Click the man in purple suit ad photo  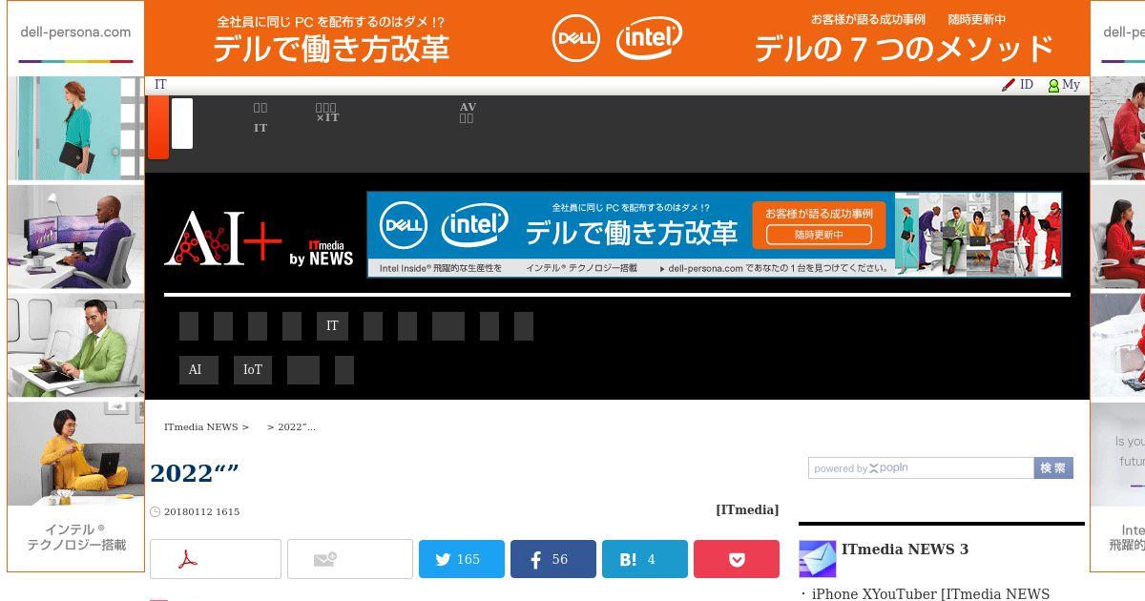tap(75, 238)
